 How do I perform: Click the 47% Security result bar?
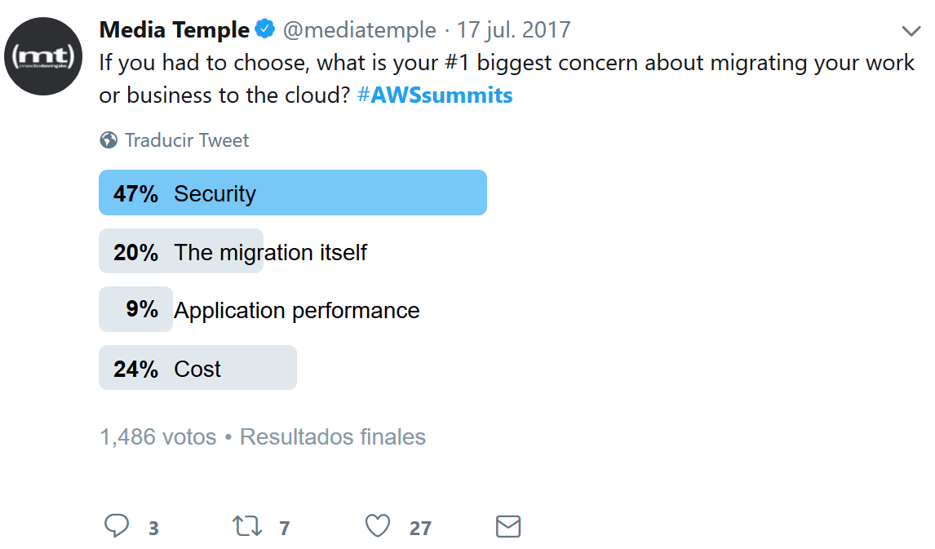292,193
